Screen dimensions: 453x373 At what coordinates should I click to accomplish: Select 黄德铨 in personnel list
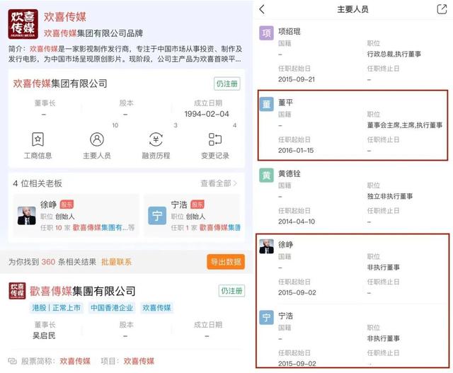[x=289, y=173]
